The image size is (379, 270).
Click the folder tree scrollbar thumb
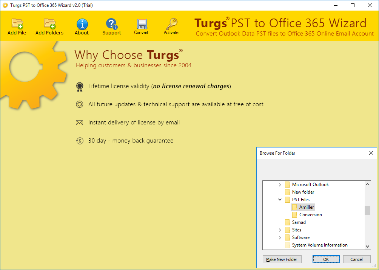click(x=367, y=210)
